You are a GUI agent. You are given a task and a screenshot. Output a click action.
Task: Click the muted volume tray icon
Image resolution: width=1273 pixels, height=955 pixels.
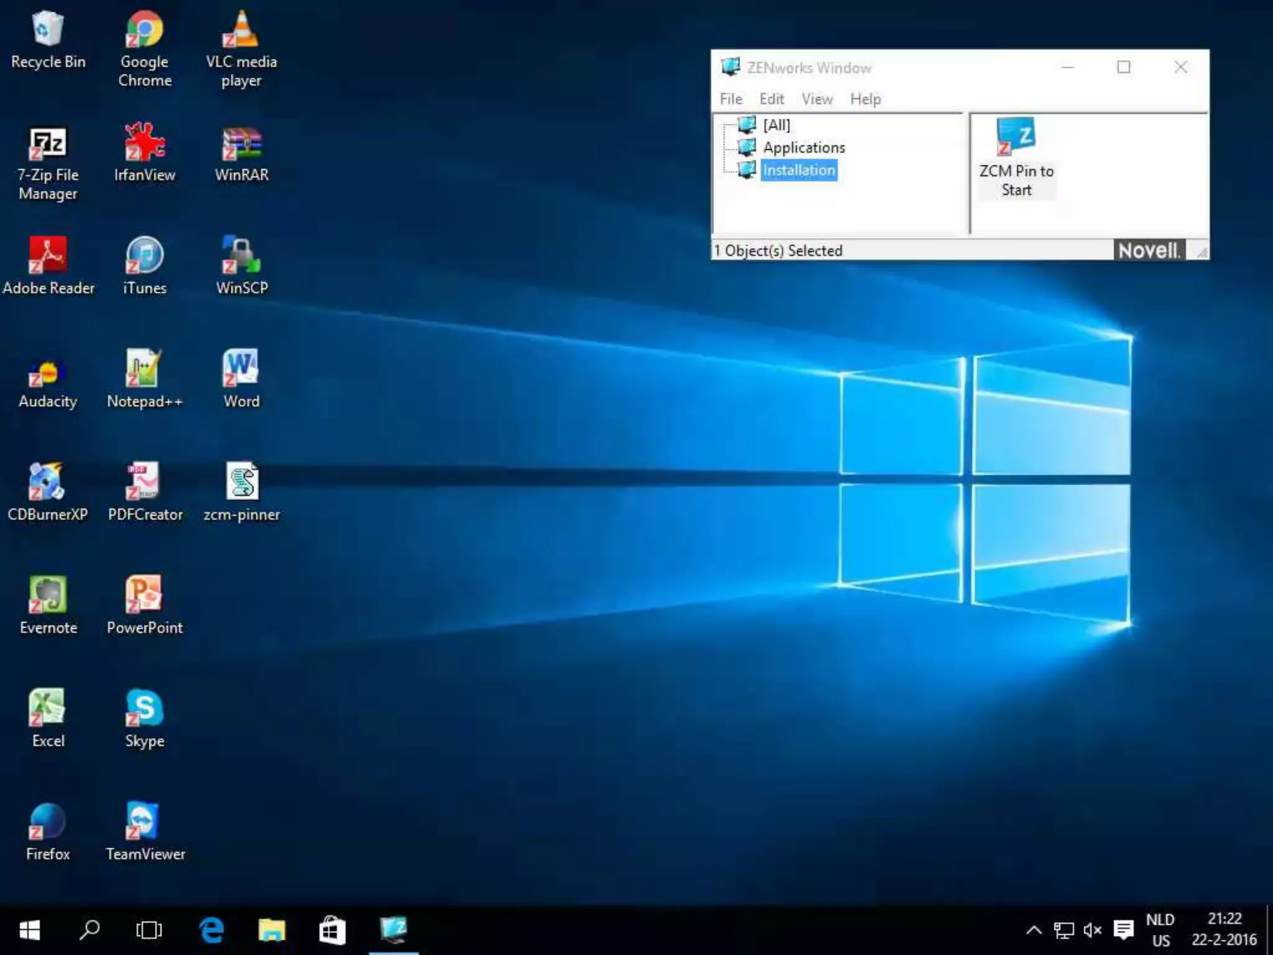pyautogui.click(x=1092, y=930)
